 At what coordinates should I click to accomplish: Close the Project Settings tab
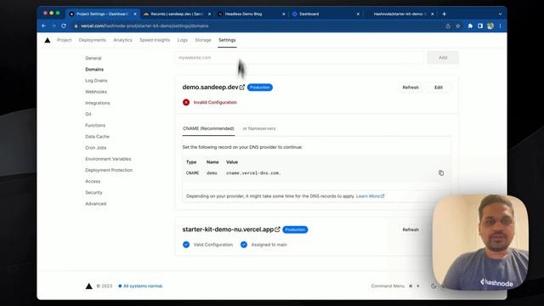pos(135,14)
